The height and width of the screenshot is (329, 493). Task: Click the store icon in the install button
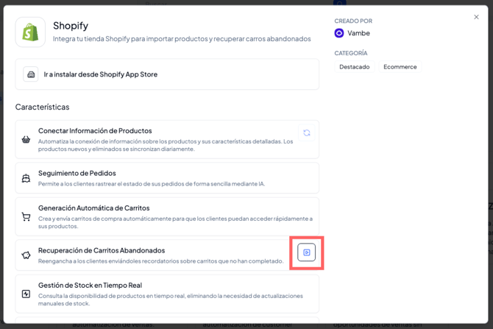point(31,74)
